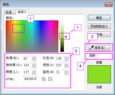Paste HTML color code icon
Image resolution: width=115 pixels, height=95 pixels.
(x=50, y=79)
